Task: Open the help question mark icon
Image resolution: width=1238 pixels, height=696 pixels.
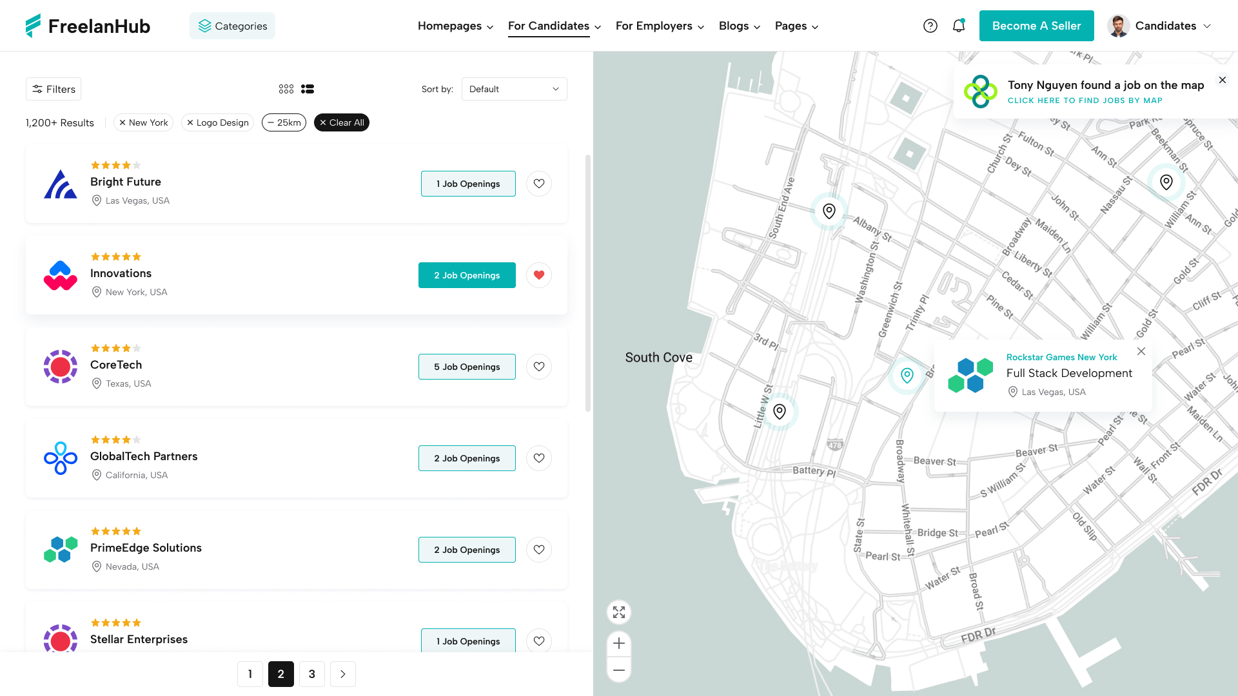Action: pyautogui.click(x=930, y=26)
